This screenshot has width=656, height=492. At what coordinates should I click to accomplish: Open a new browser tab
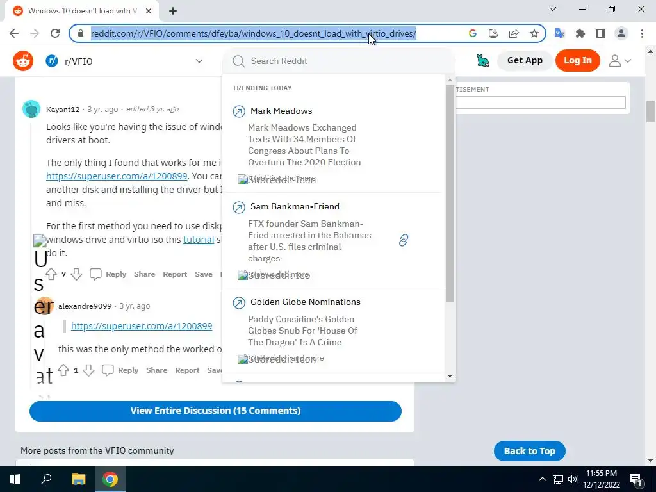173,11
